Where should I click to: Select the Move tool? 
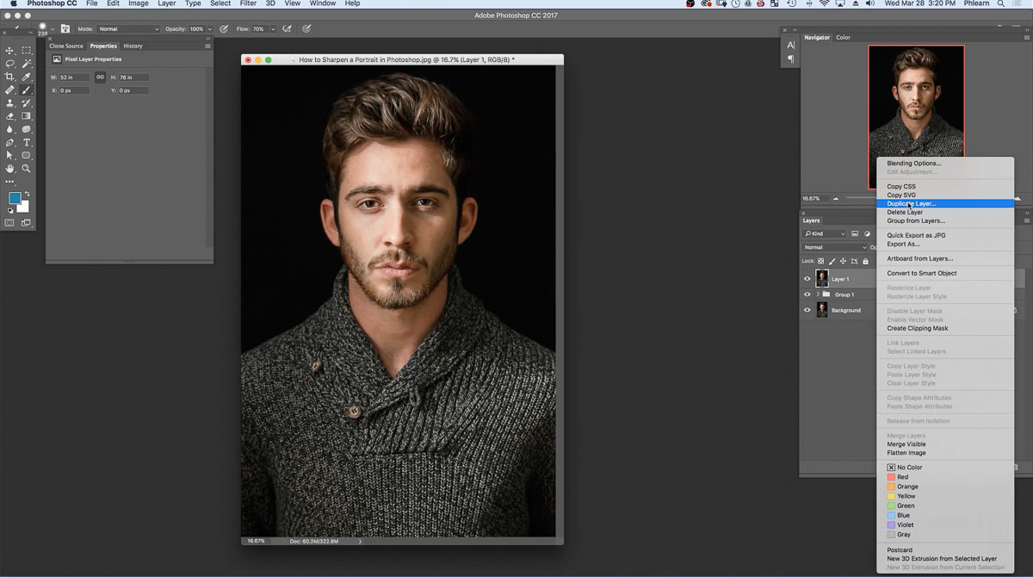click(x=10, y=51)
